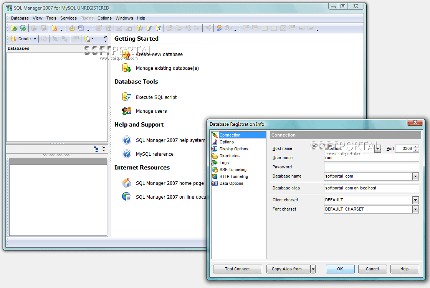Click the Test Connect button
The height and width of the screenshot is (288, 430).
click(x=238, y=269)
